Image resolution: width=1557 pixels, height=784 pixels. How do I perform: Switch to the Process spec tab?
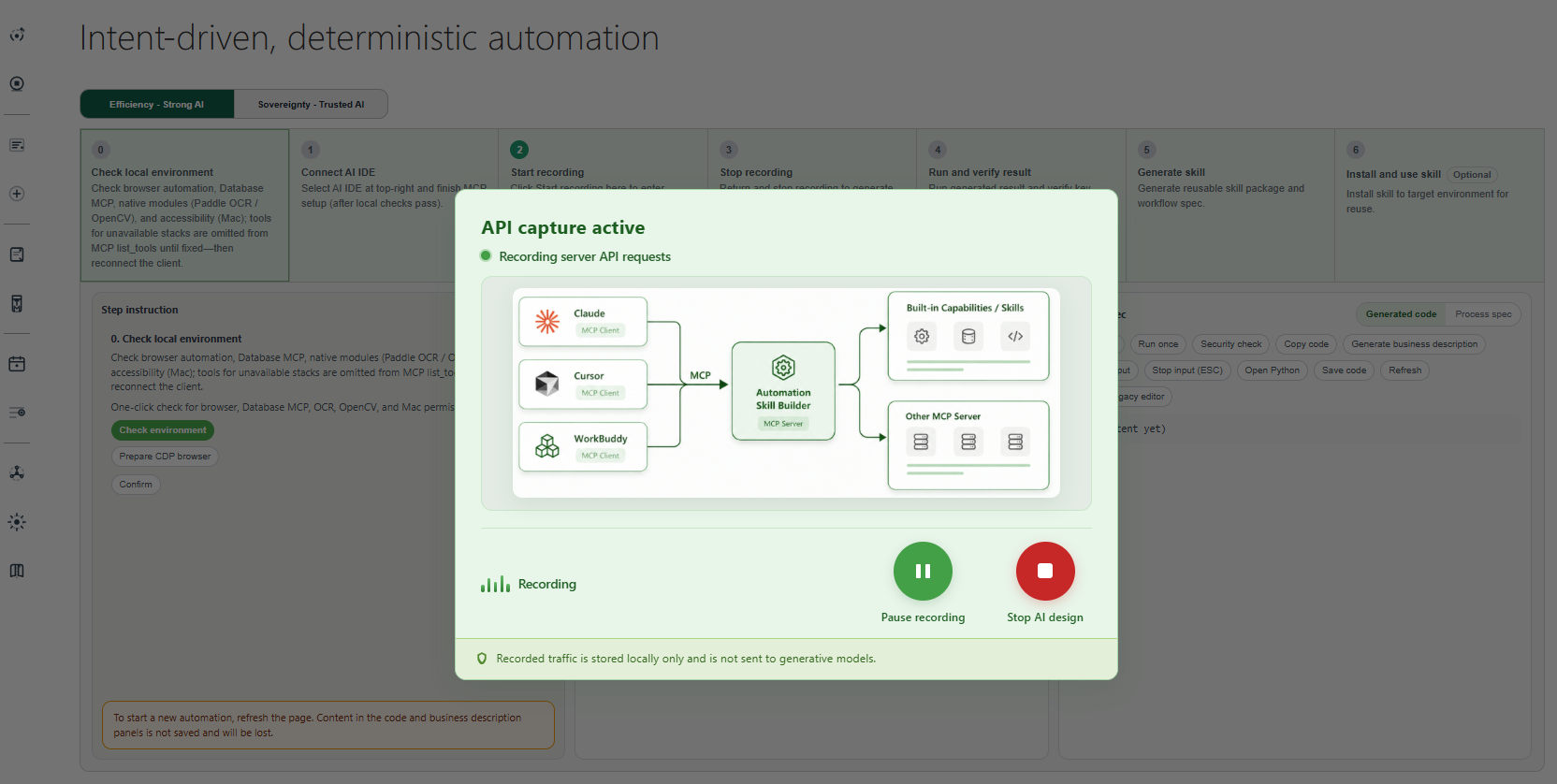pyautogui.click(x=1483, y=314)
